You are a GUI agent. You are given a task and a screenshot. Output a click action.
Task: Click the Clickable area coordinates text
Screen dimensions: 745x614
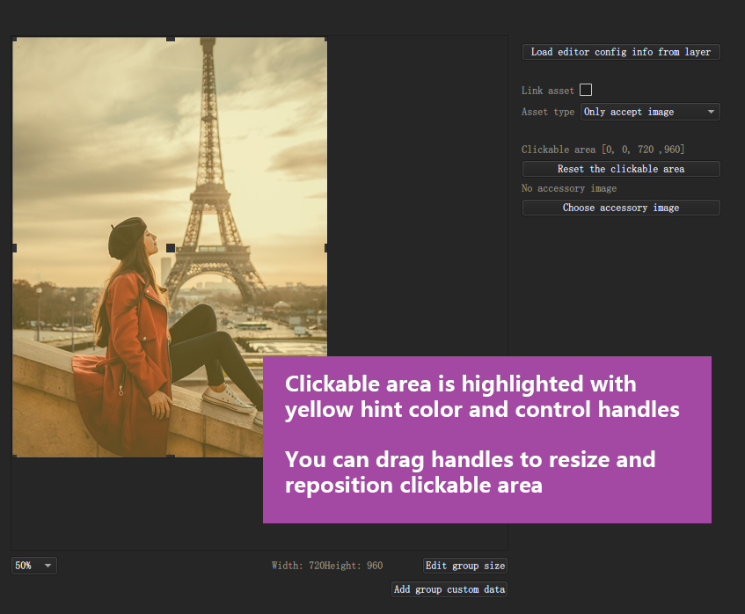[603, 150]
